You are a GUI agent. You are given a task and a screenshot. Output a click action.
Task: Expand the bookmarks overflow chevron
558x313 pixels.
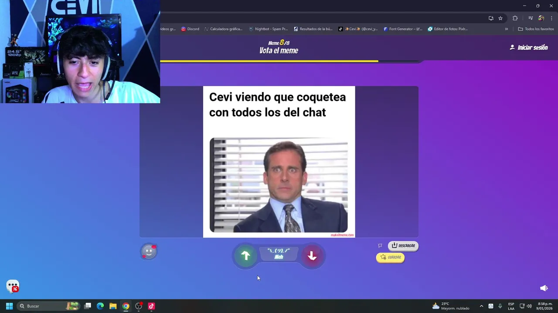coord(506,29)
